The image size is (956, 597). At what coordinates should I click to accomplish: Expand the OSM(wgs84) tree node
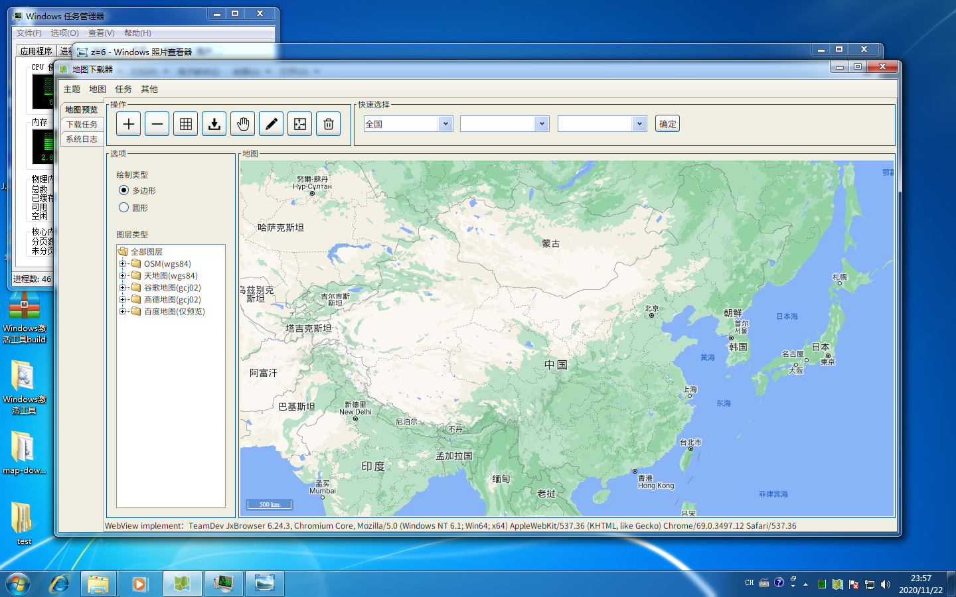[122, 263]
